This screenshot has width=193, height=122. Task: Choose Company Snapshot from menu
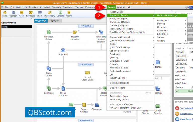(x=131, y=25)
